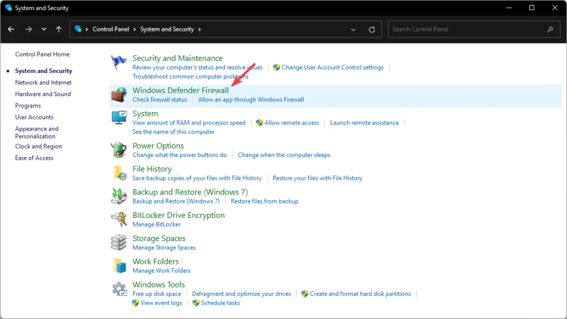Image resolution: width=567 pixels, height=319 pixels.
Task: Select Hardware and Sound in the sidebar
Action: tap(43, 93)
